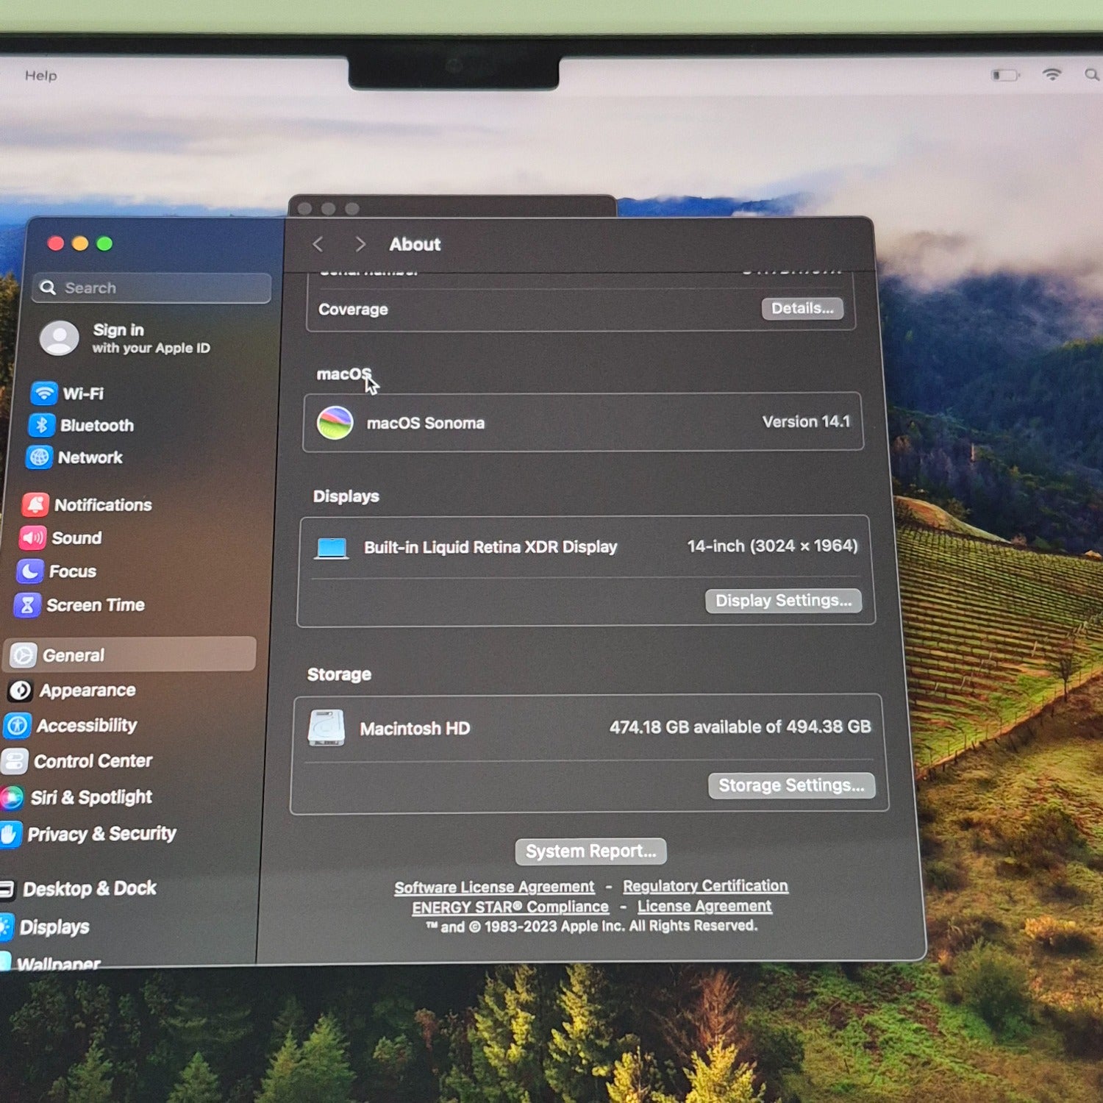Viewport: 1103px width, 1103px height.
Task: Open ENERGY STAR Compliance link
Action: pyautogui.click(x=510, y=907)
